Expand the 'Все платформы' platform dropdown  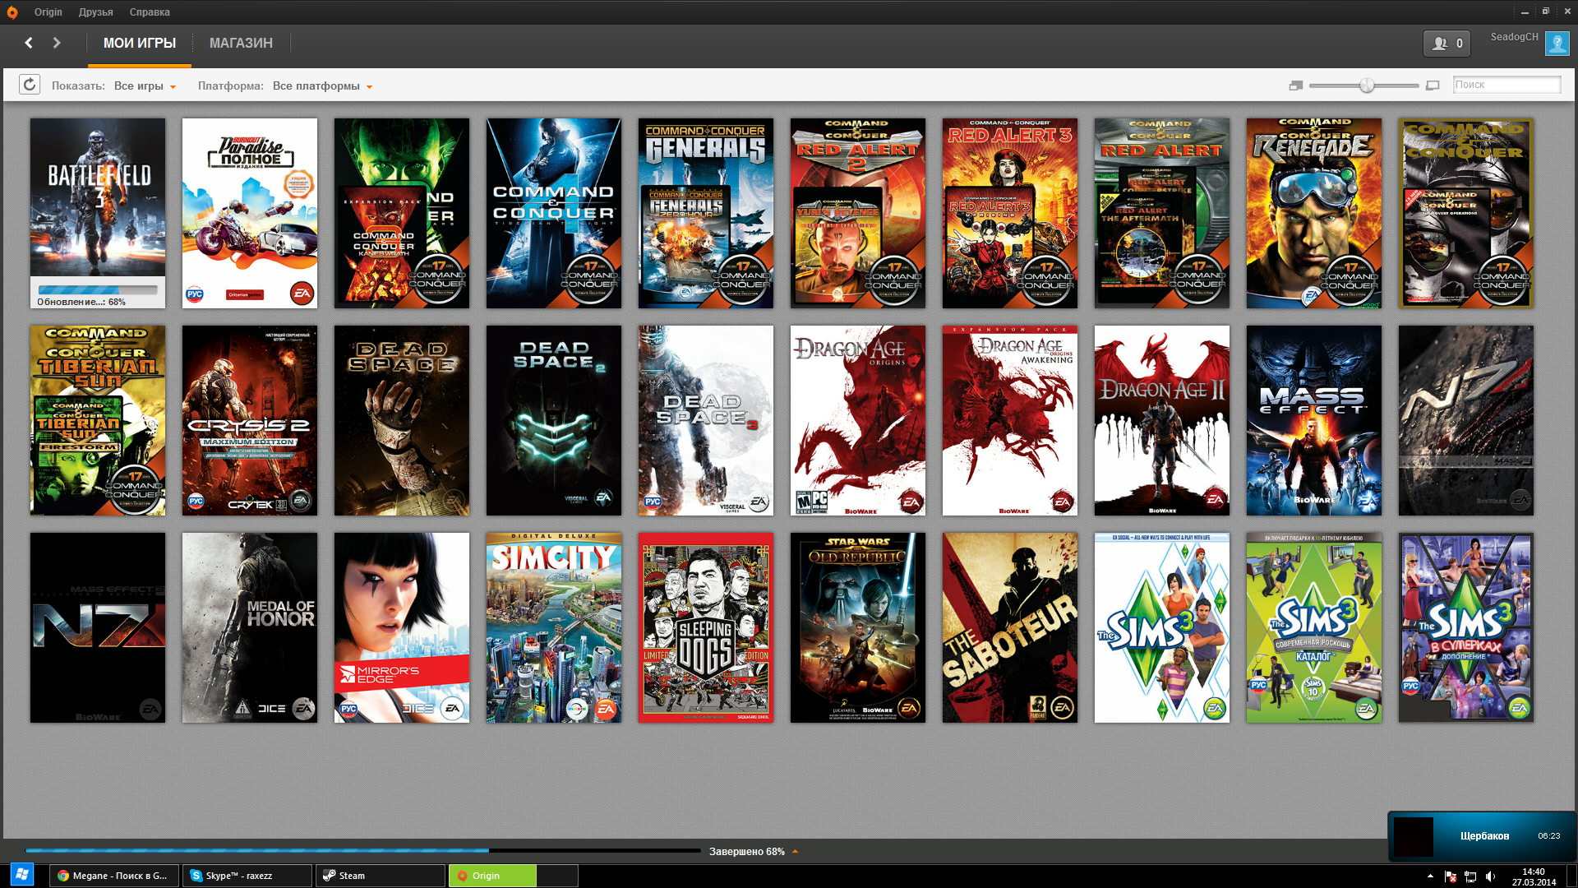coord(322,86)
